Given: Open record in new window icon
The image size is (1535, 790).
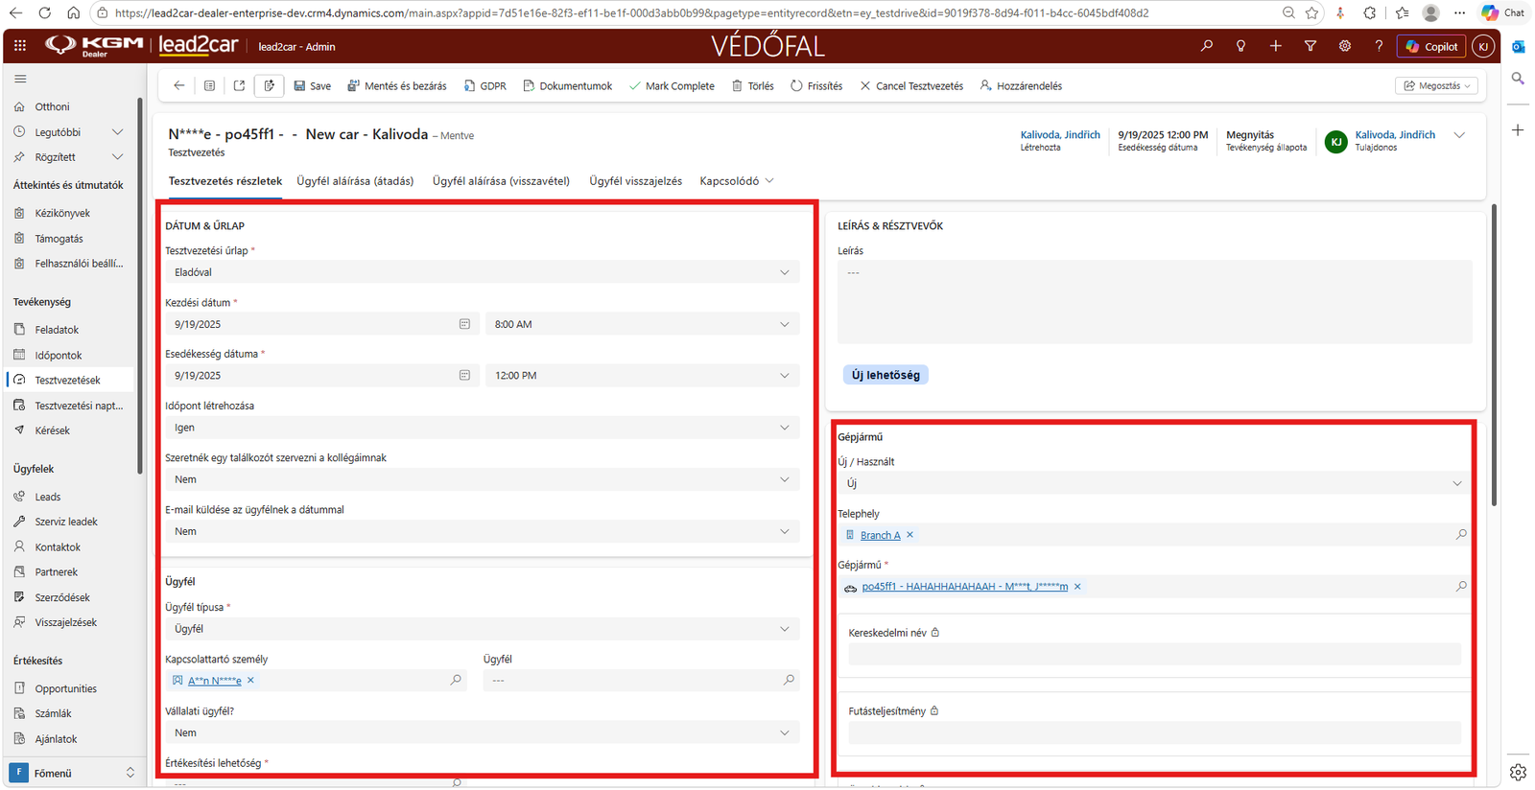Looking at the screenshot, I should (239, 85).
